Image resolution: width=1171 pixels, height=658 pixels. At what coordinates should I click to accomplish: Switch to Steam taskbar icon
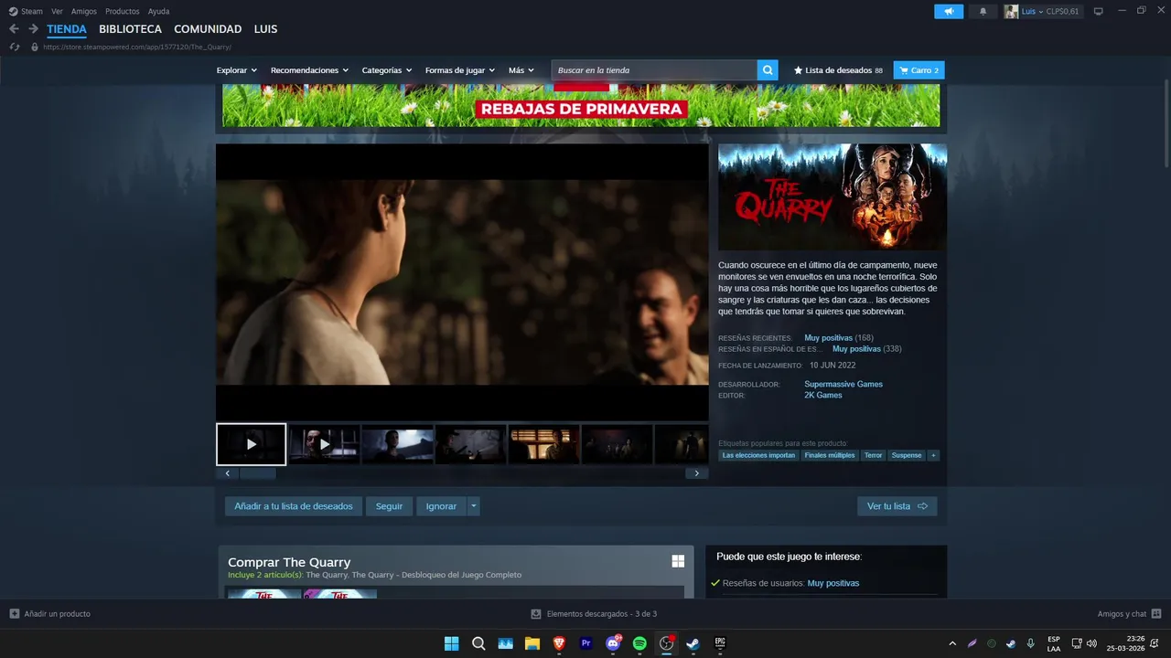(x=693, y=643)
